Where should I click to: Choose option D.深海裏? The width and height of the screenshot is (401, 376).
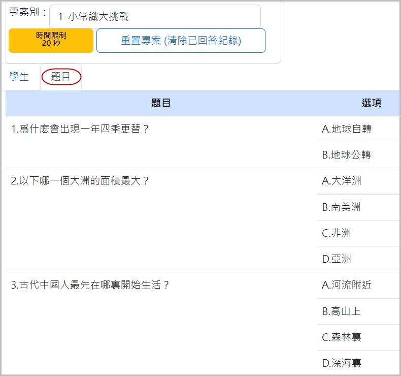[x=342, y=363]
